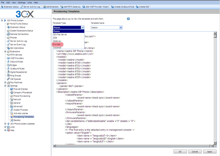Open Activate License icon
Image resolution: width=220 pixels, height=156 pixels.
pos(12,113)
